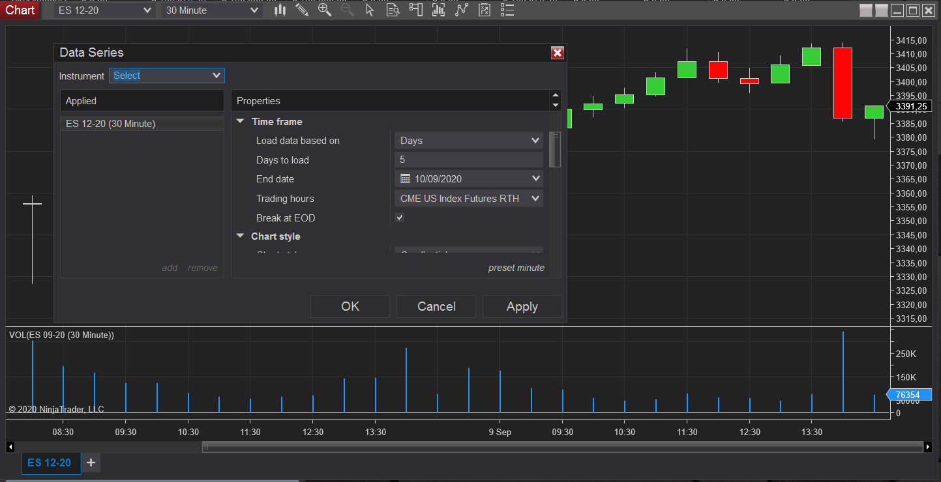
Task: Open the Instrument Select dropdown
Action: coord(167,76)
